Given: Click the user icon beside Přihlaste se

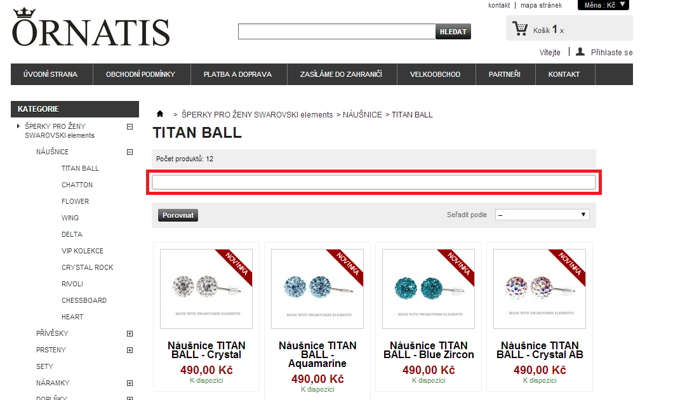Looking at the screenshot, I should [x=580, y=51].
